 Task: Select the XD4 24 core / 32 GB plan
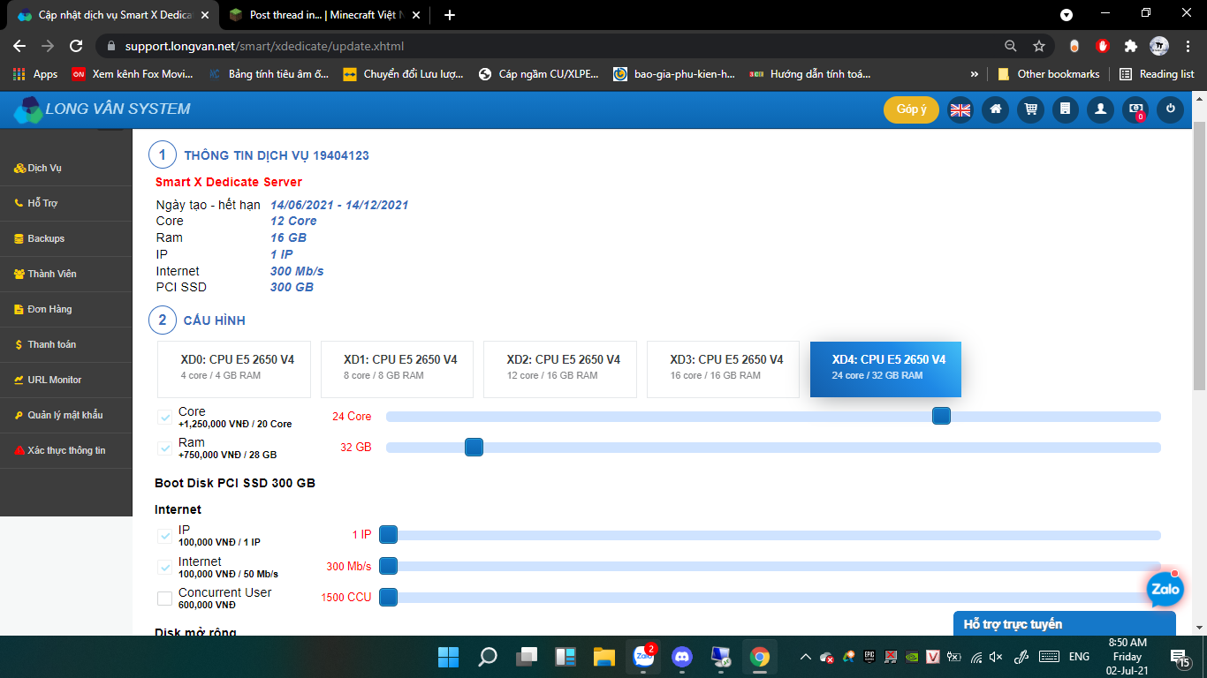coord(885,369)
